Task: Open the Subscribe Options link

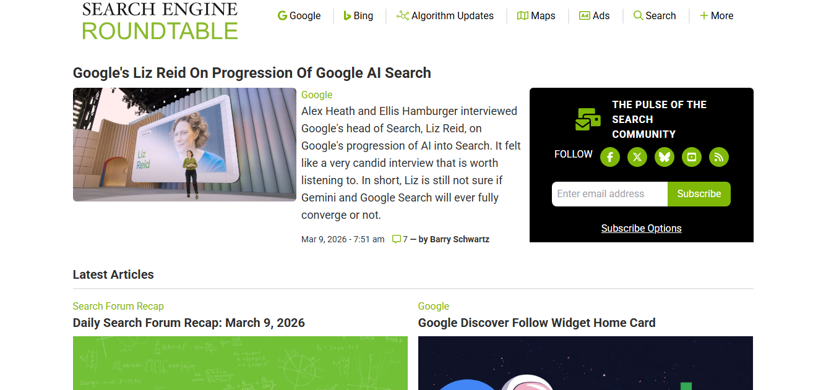Action: [641, 229]
